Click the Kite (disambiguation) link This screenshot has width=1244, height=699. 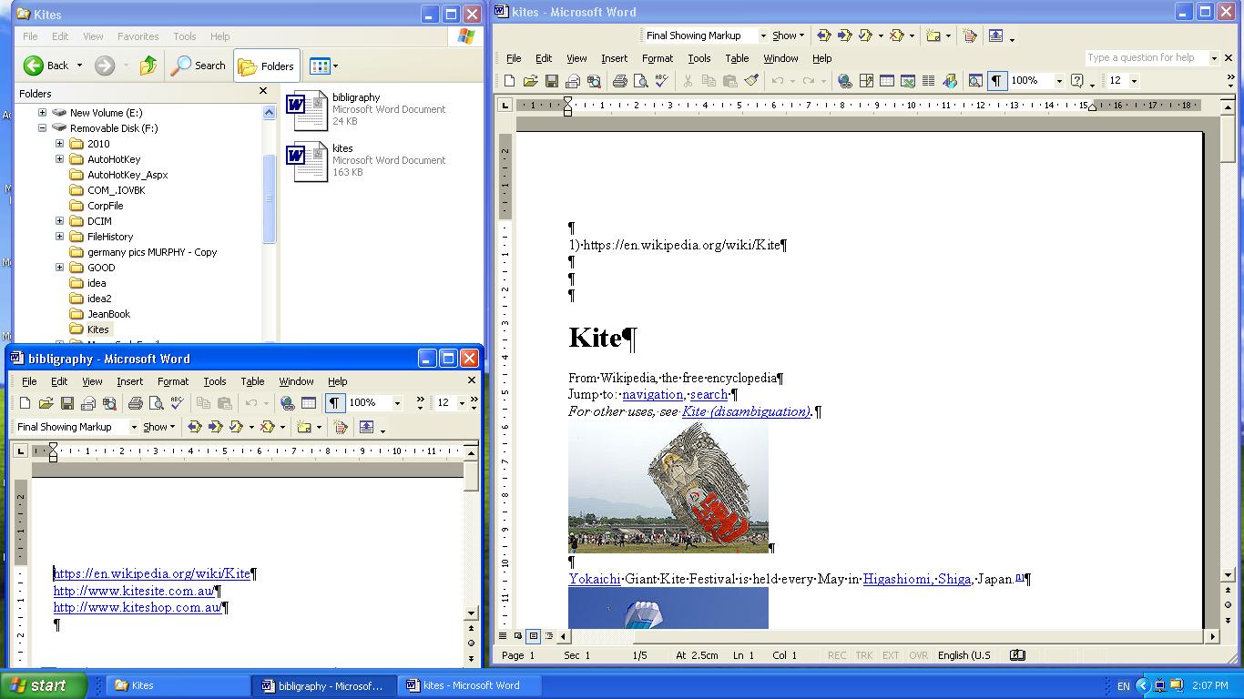pos(745,411)
